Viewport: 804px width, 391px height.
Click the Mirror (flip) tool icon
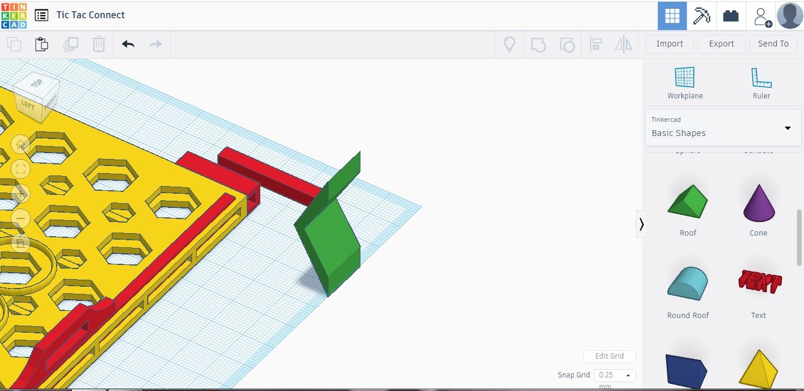pos(623,44)
